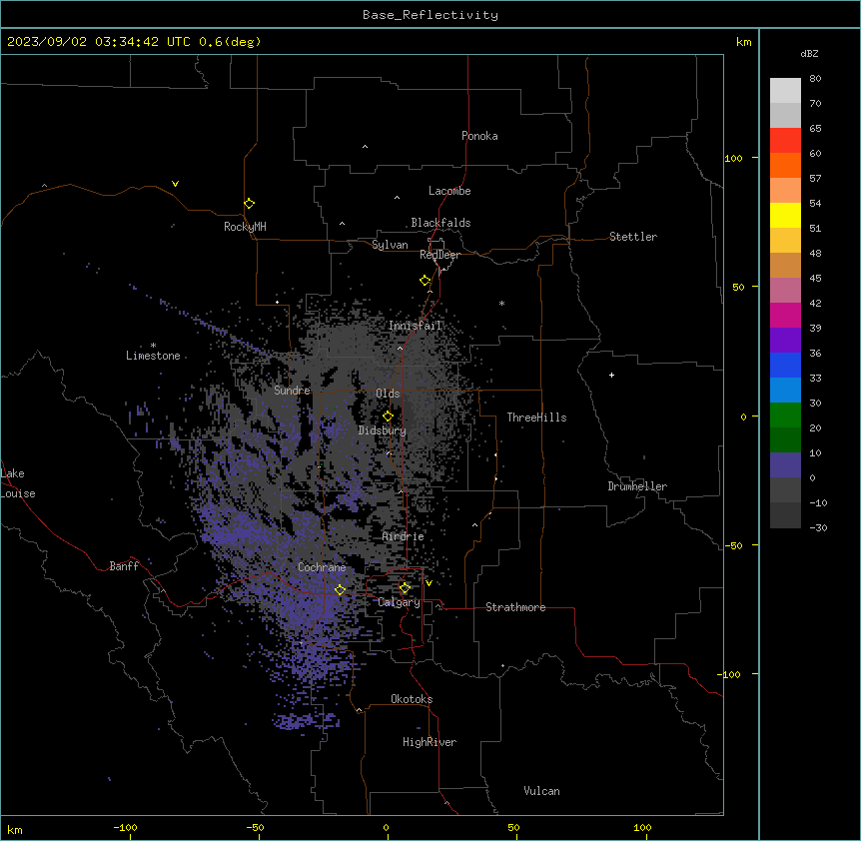Click the white plus marker north of Drumheller
The width and height of the screenshot is (861, 841).
click(x=611, y=375)
